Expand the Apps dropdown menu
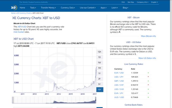Viewport: 172px width, 108px height. point(103,8)
